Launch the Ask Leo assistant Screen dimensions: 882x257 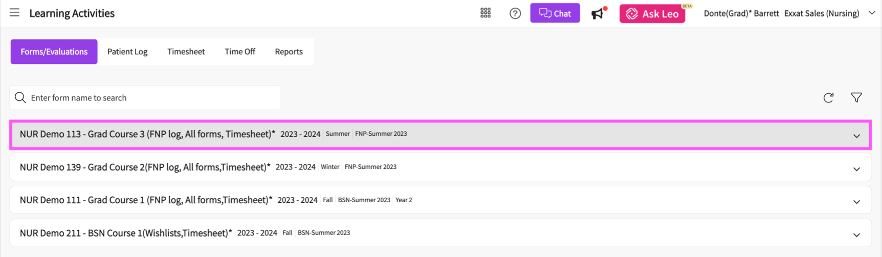click(x=652, y=14)
